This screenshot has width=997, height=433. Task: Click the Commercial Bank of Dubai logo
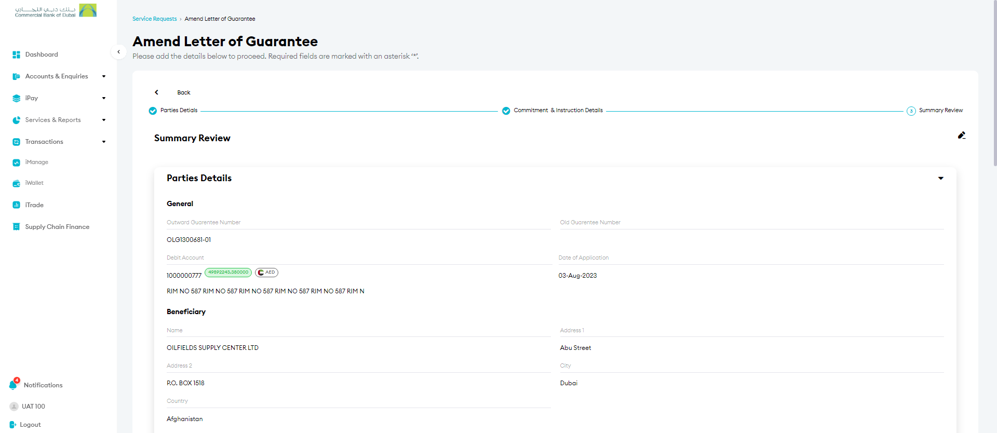pyautogui.click(x=56, y=11)
